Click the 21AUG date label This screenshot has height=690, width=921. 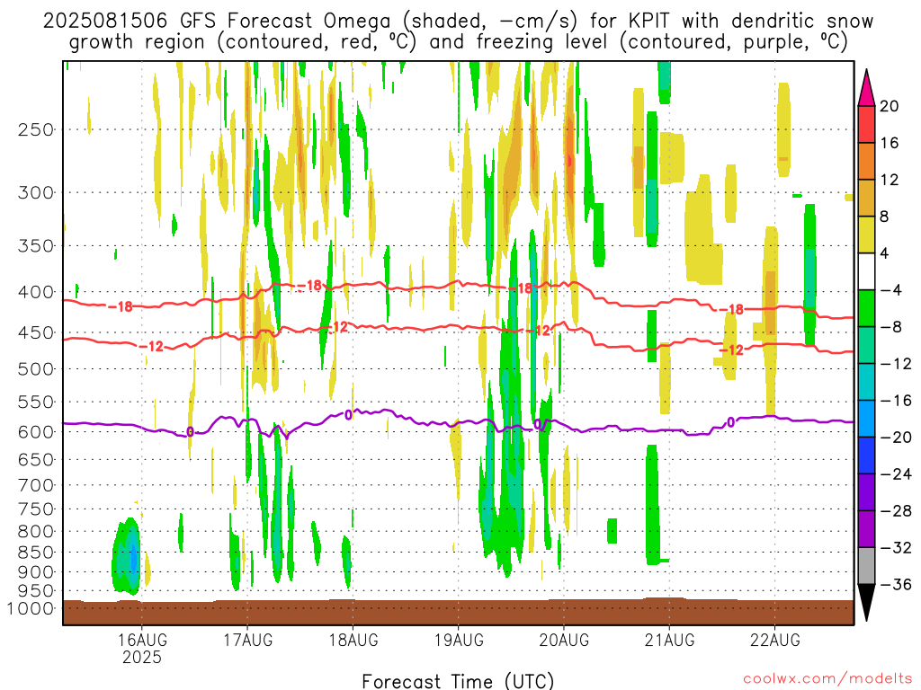pos(669,640)
